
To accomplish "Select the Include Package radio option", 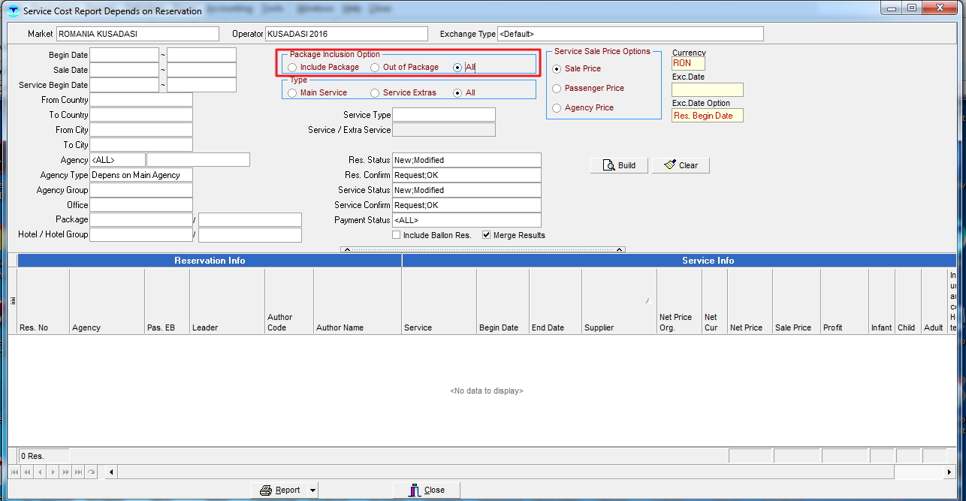I will (x=292, y=68).
